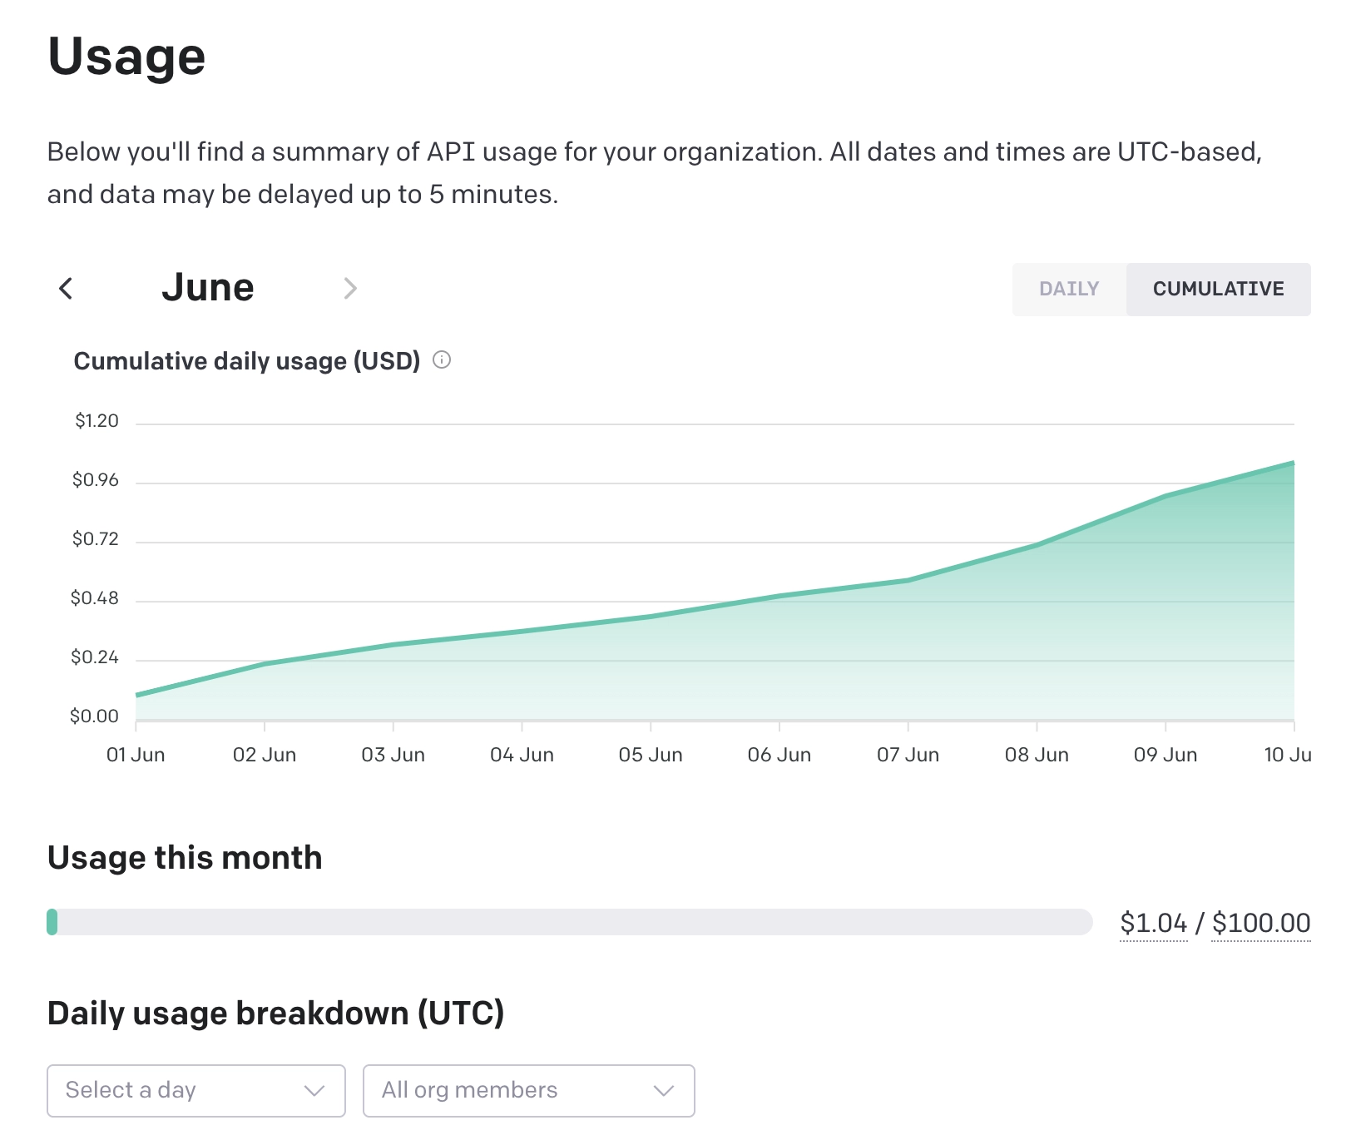Click the 03 Jun chart axis label
This screenshot has height=1145, width=1351.
[x=393, y=755]
